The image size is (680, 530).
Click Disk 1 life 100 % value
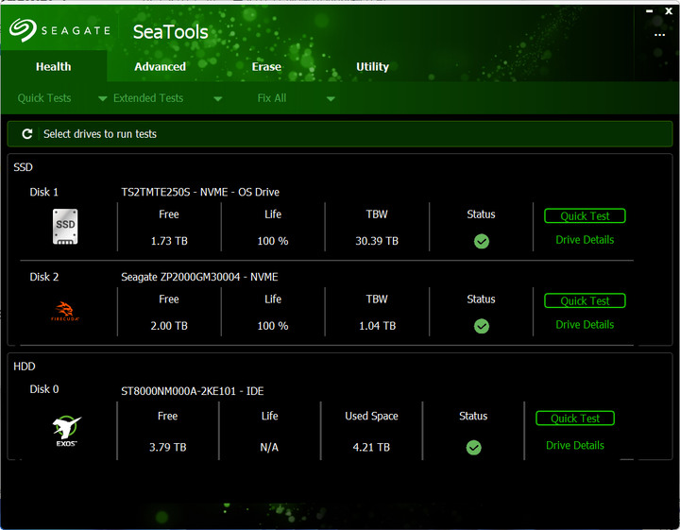(273, 241)
